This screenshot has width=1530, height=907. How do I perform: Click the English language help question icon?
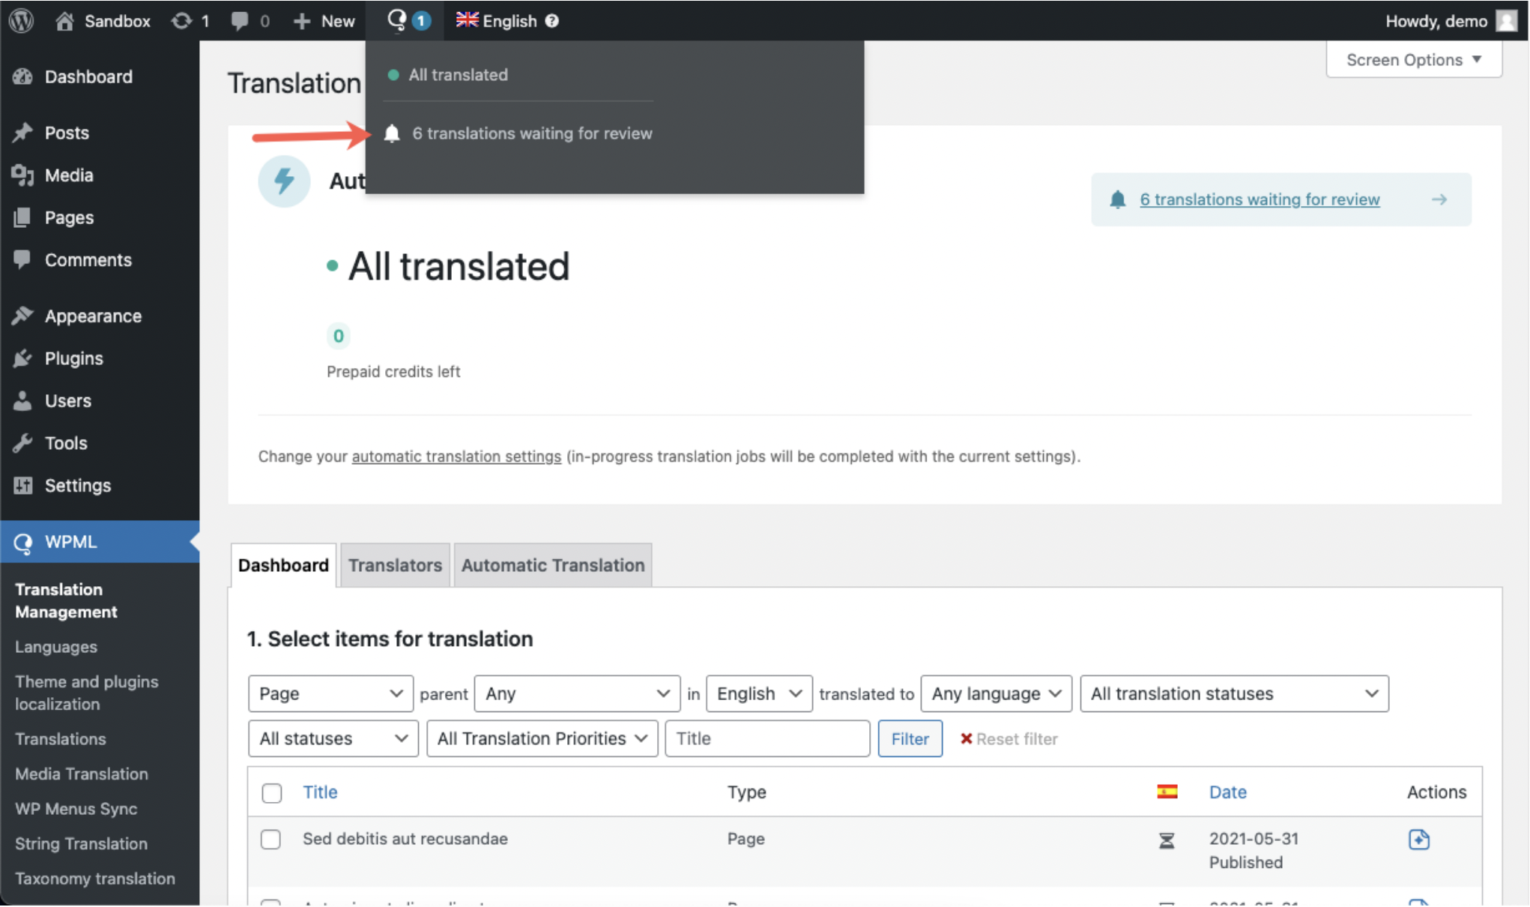pyautogui.click(x=552, y=21)
